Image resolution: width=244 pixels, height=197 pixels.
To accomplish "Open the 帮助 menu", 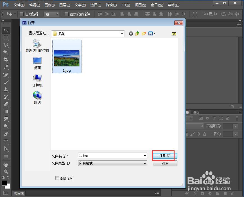I will pyautogui.click(x=173, y=5).
